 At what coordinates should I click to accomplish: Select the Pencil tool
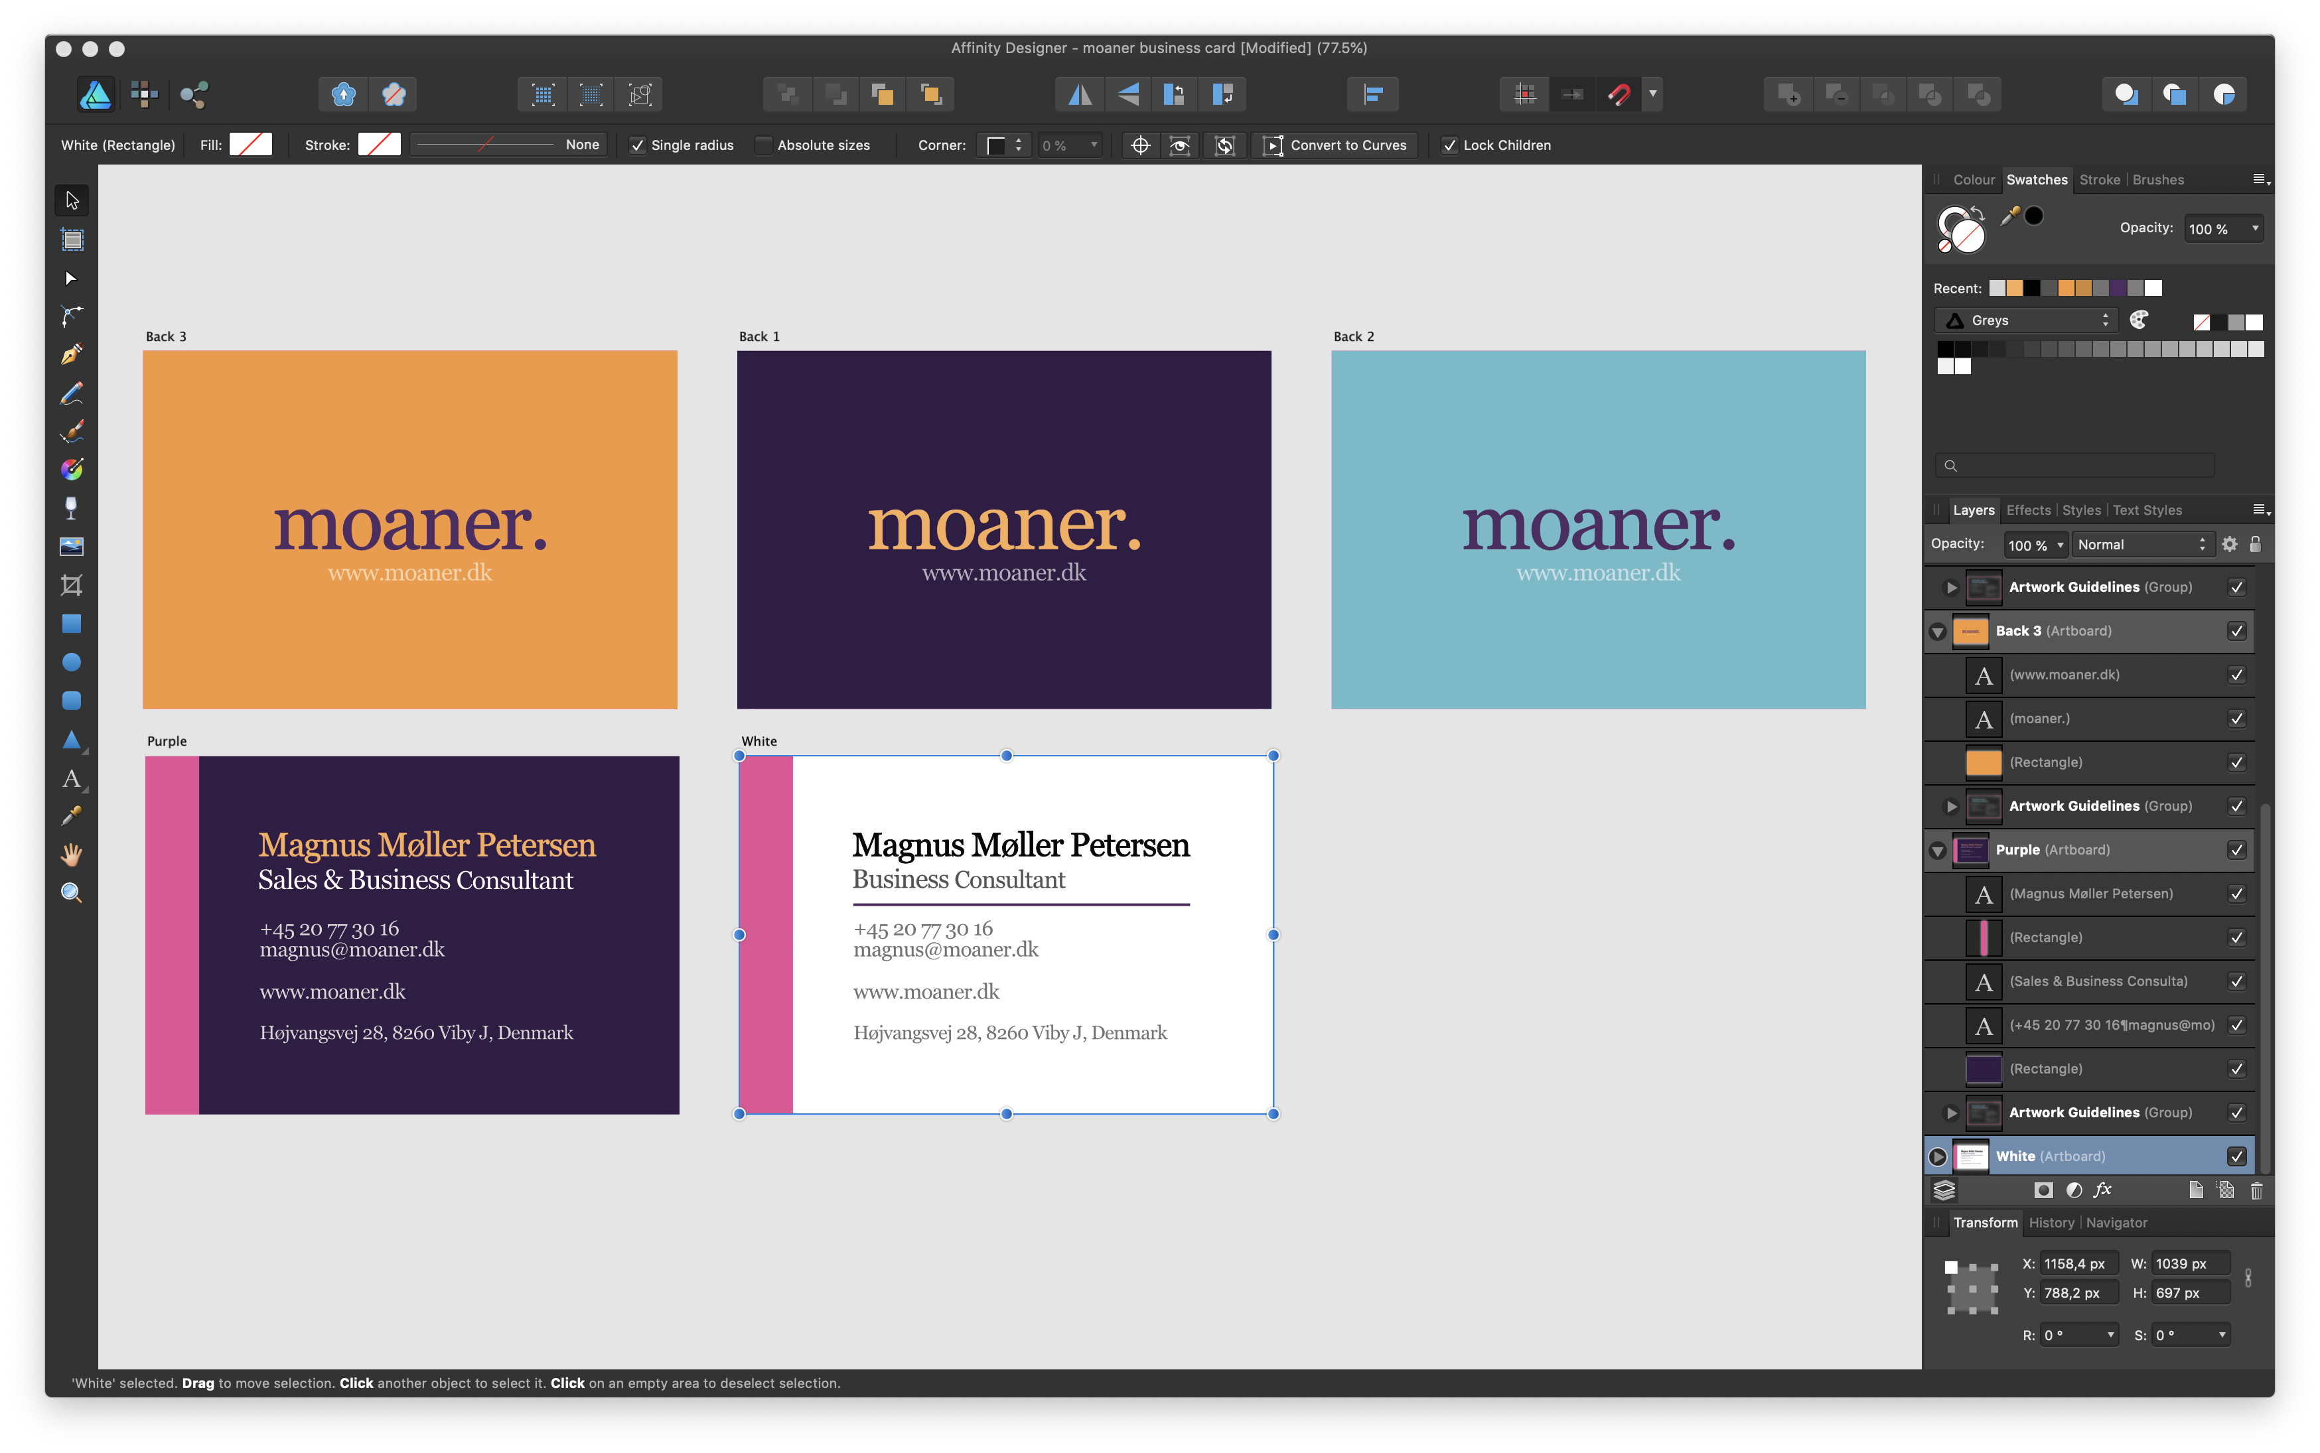click(x=71, y=393)
